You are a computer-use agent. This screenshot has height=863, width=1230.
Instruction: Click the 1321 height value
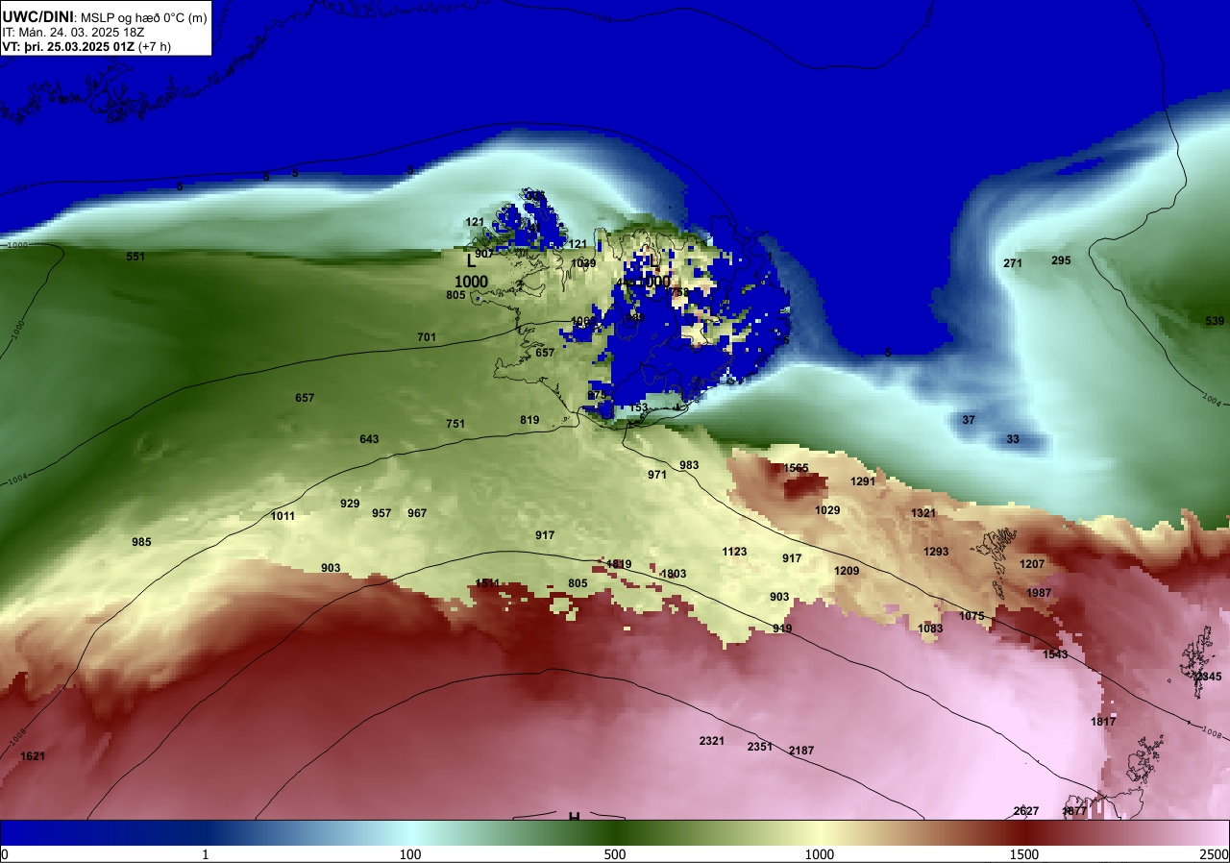(923, 513)
